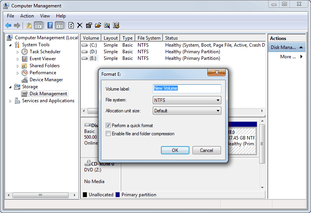Select the (E:) volume row
Viewport: 311px width, 213px height.
tap(173, 58)
